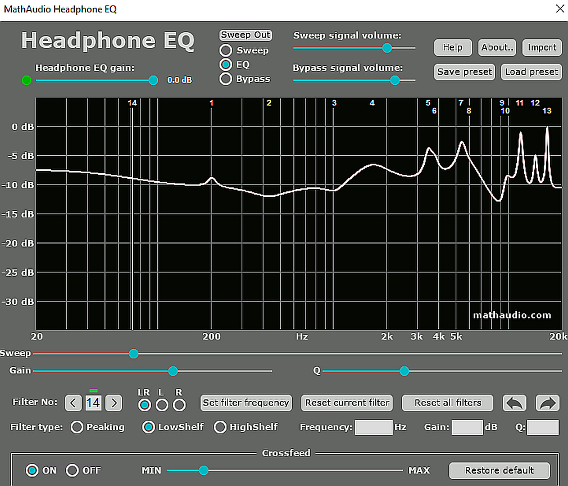
Task: Select filter marker 4 on graph
Action: tap(372, 103)
